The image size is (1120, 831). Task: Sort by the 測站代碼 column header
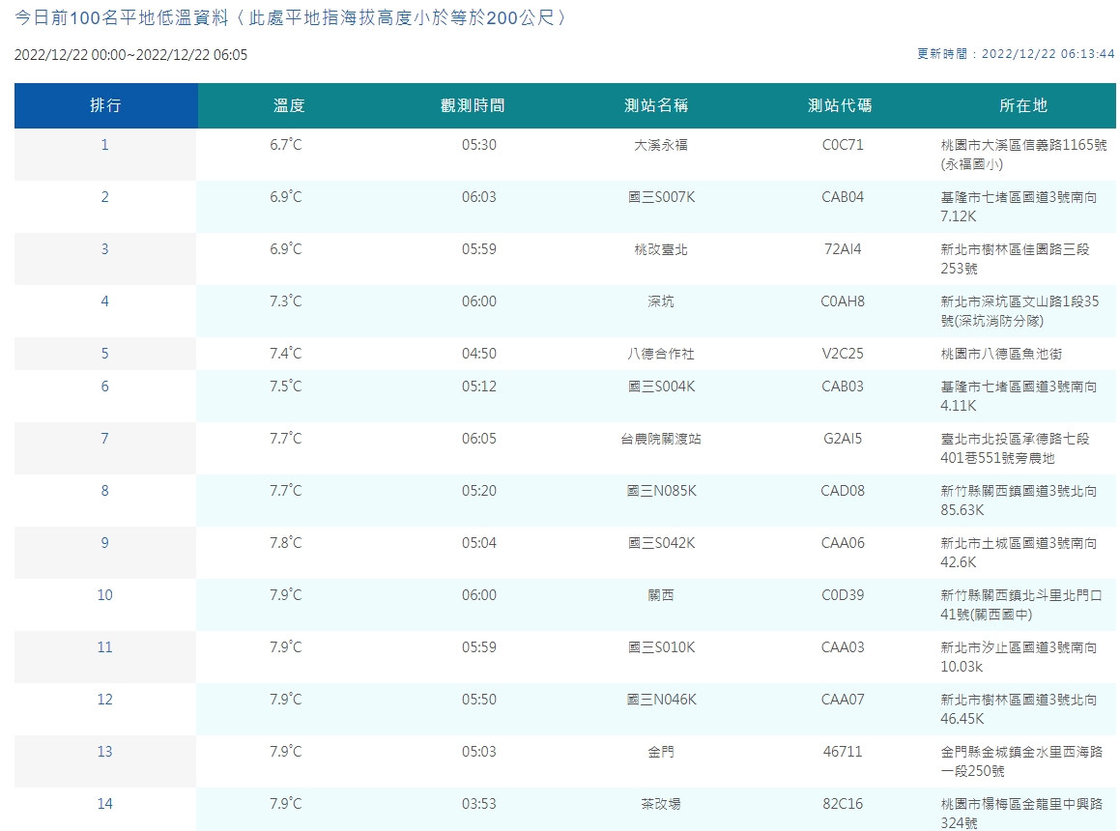click(x=840, y=105)
